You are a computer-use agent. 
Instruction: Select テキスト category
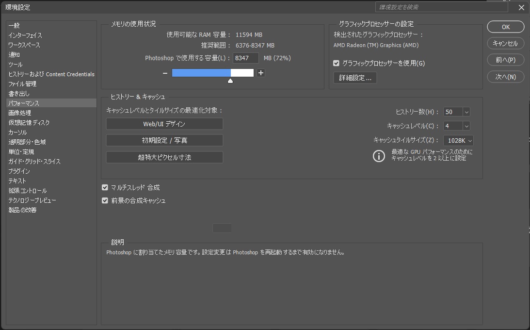click(x=51, y=181)
